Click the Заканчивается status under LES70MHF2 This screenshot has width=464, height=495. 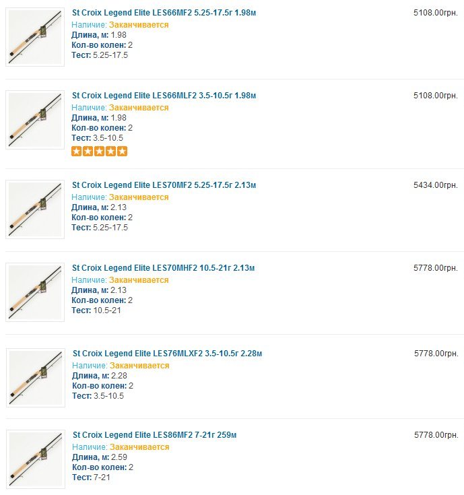[139, 279]
